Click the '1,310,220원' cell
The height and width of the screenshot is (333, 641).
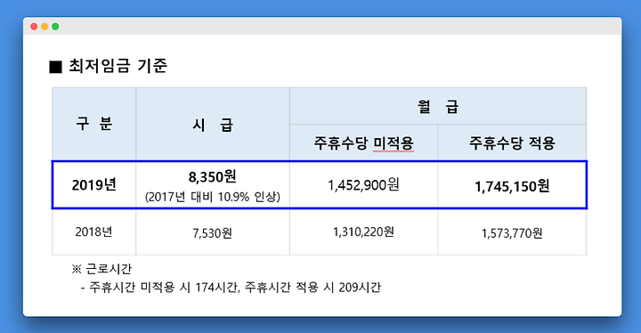363,232
